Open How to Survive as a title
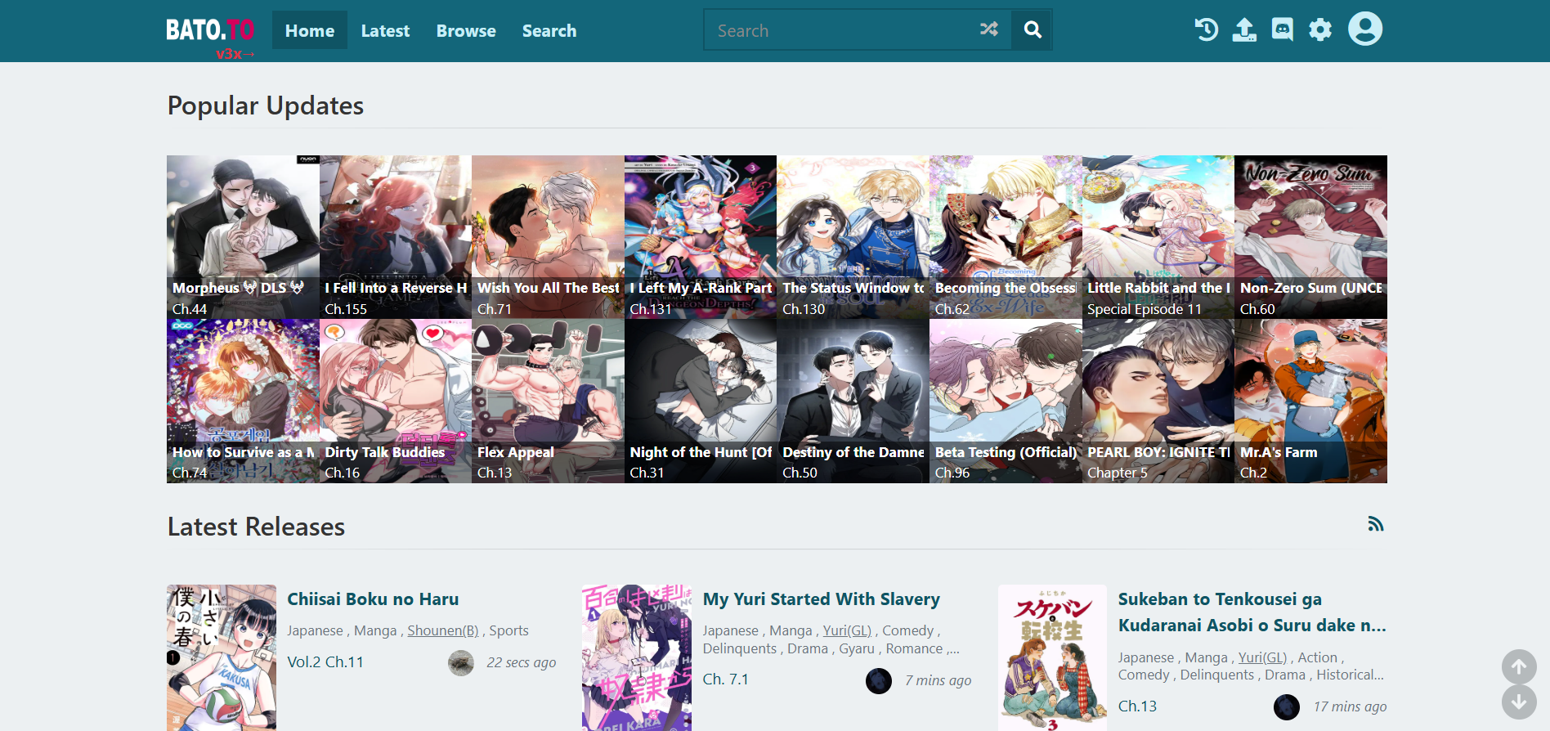Screen dimensions: 1550x731 pos(243,452)
